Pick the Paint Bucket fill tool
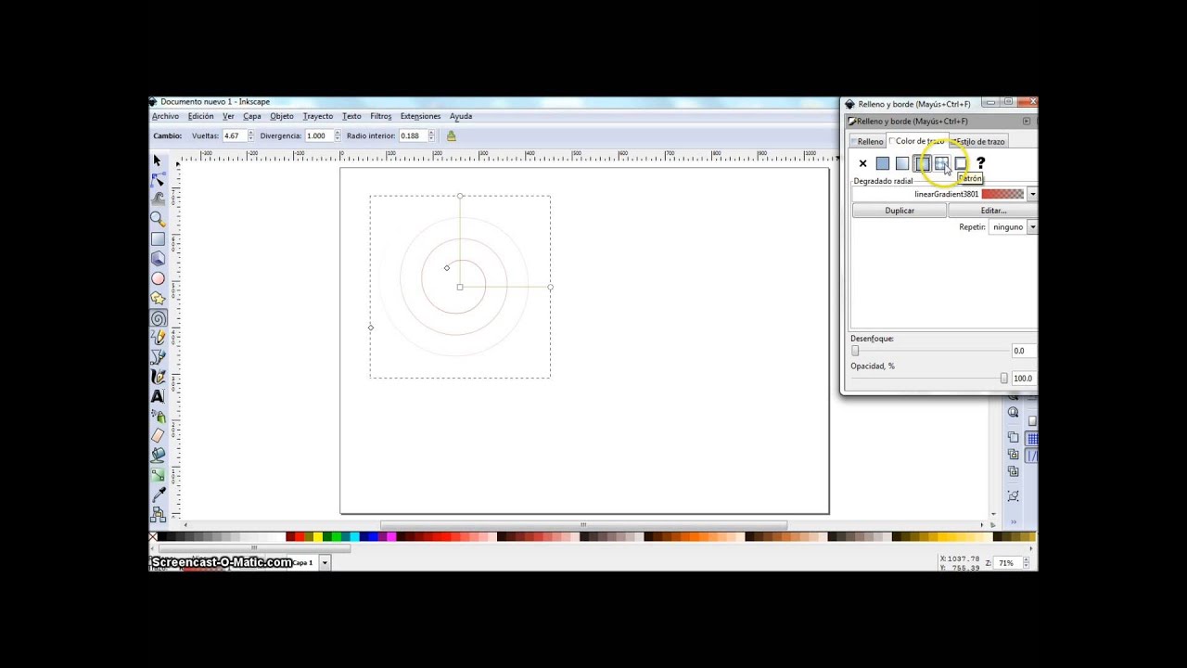The height and width of the screenshot is (668, 1187). 158,456
